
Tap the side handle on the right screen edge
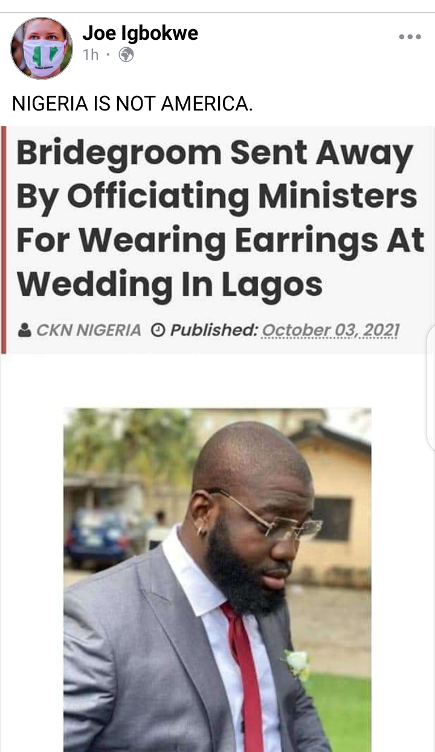(x=430, y=388)
